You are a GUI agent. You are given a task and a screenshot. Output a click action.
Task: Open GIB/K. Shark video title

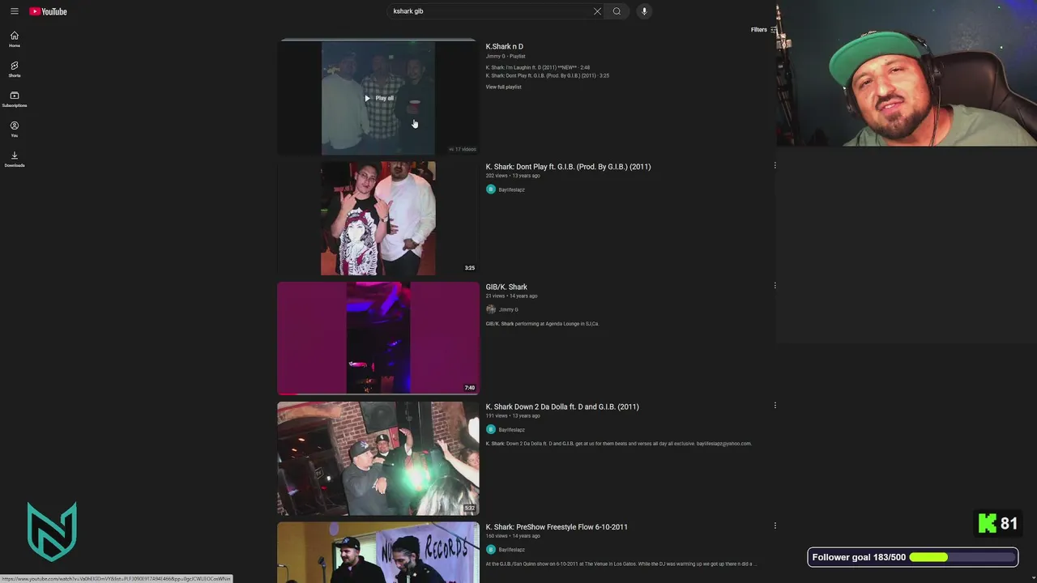506,287
